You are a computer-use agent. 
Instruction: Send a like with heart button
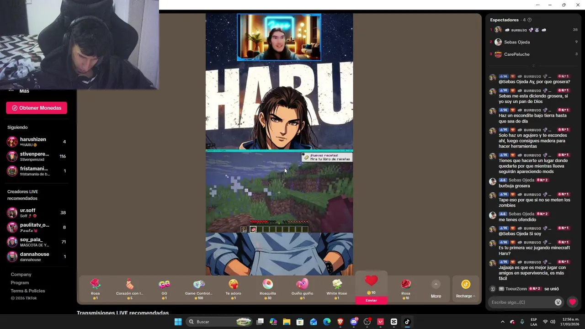click(x=572, y=302)
